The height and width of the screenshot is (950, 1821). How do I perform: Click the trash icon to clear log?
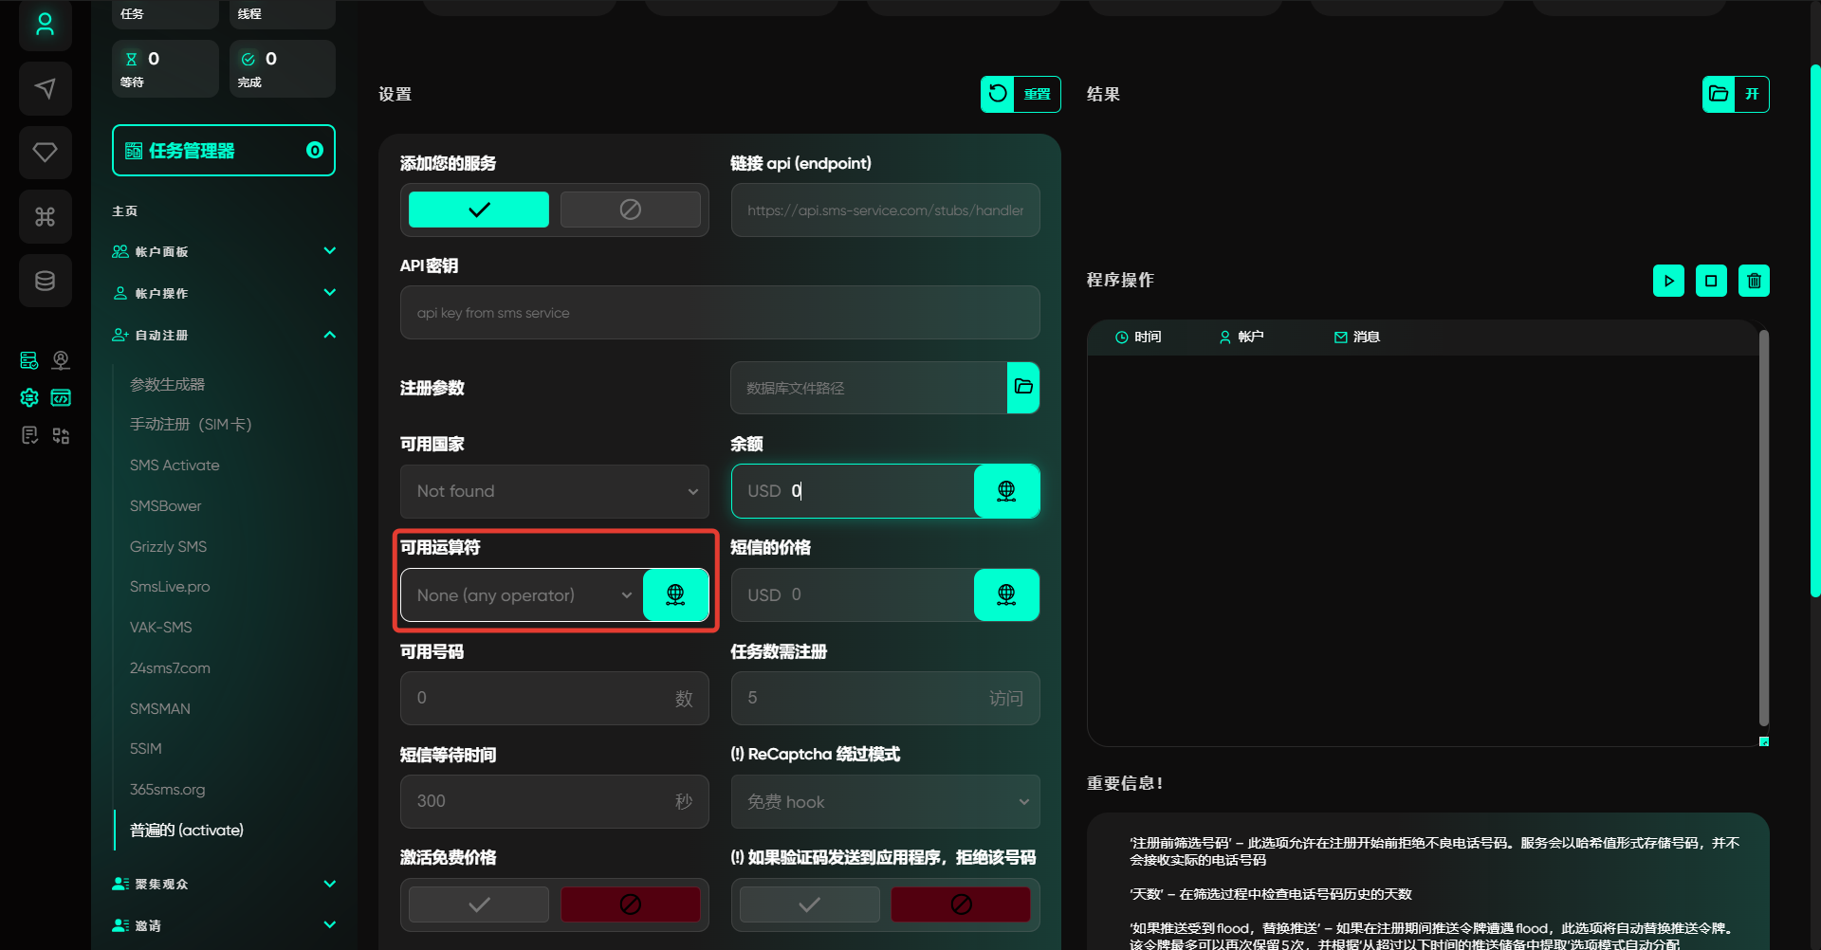1754,281
